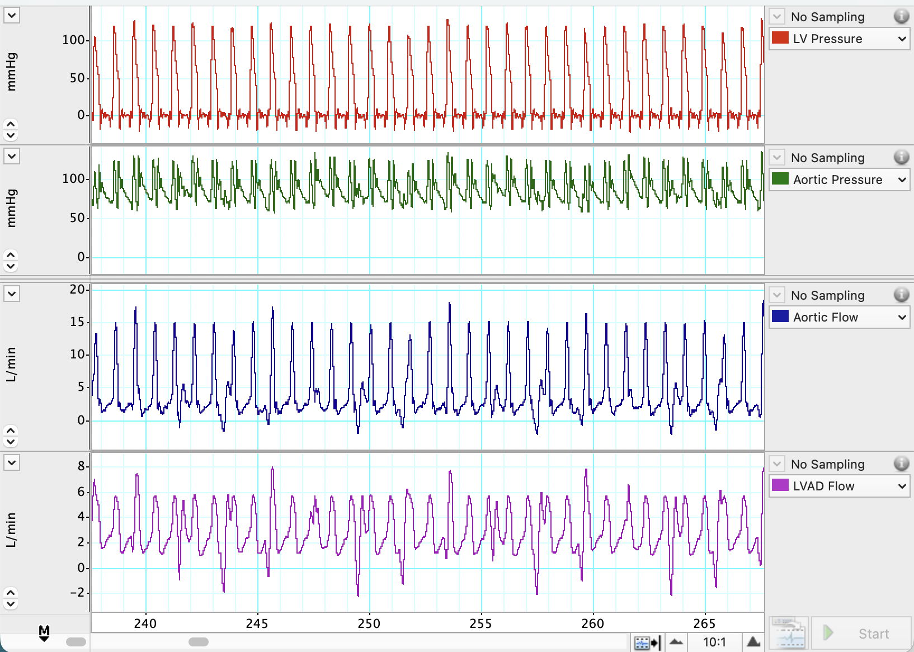Image resolution: width=914 pixels, height=652 pixels.
Task: Click the 260 label on time axis
Action: pos(592,623)
